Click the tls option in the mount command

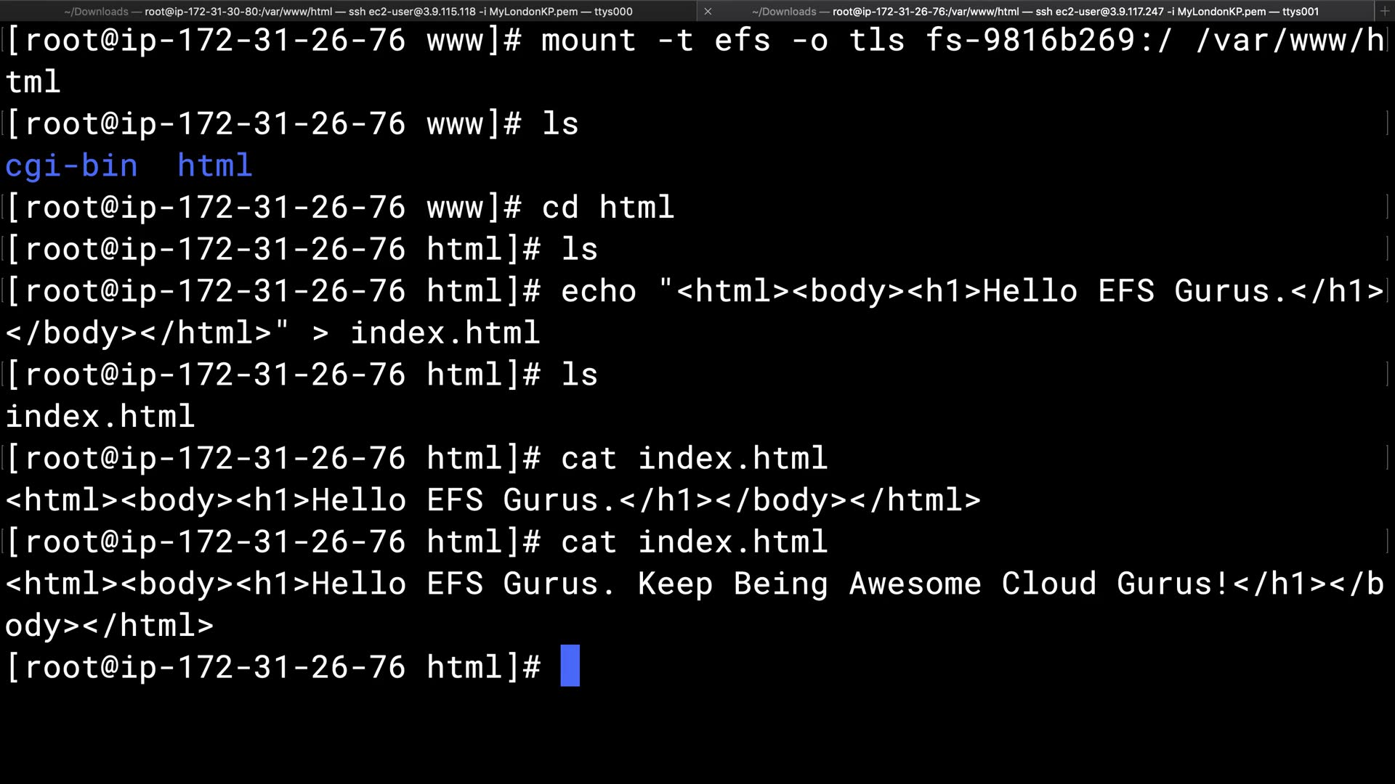pyautogui.click(x=876, y=41)
